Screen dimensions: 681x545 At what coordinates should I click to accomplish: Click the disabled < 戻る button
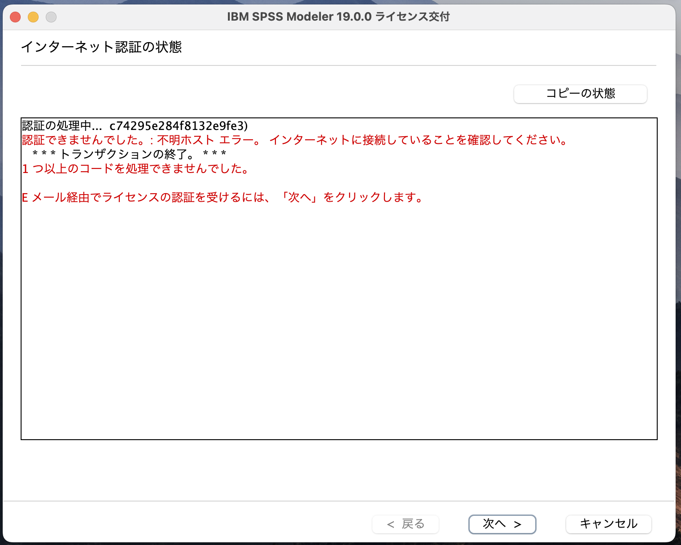406,524
